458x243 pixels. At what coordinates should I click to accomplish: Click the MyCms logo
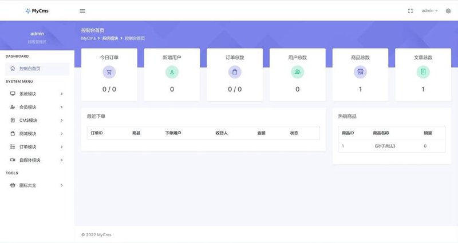click(x=37, y=11)
